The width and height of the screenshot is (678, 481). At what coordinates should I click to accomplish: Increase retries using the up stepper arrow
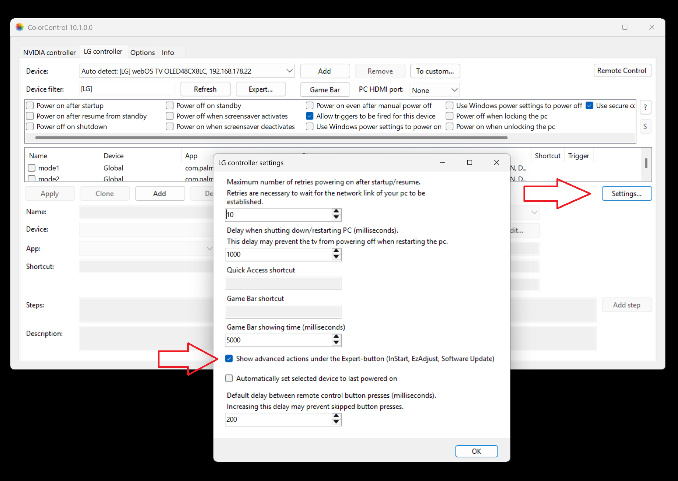tap(336, 212)
